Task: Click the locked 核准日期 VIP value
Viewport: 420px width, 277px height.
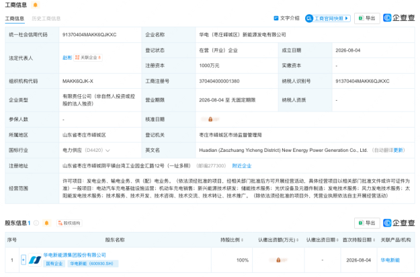Action: pyautogui.click(x=210, y=119)
